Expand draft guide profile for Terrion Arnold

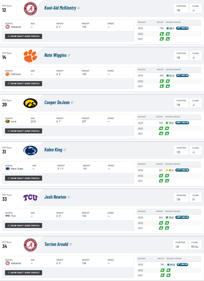click(x=24, y=273)
